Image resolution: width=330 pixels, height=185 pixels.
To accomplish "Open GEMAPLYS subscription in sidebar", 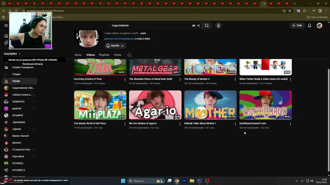I will 20,102.
